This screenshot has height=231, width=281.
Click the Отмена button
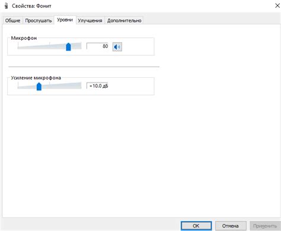[x=231, y=226]
